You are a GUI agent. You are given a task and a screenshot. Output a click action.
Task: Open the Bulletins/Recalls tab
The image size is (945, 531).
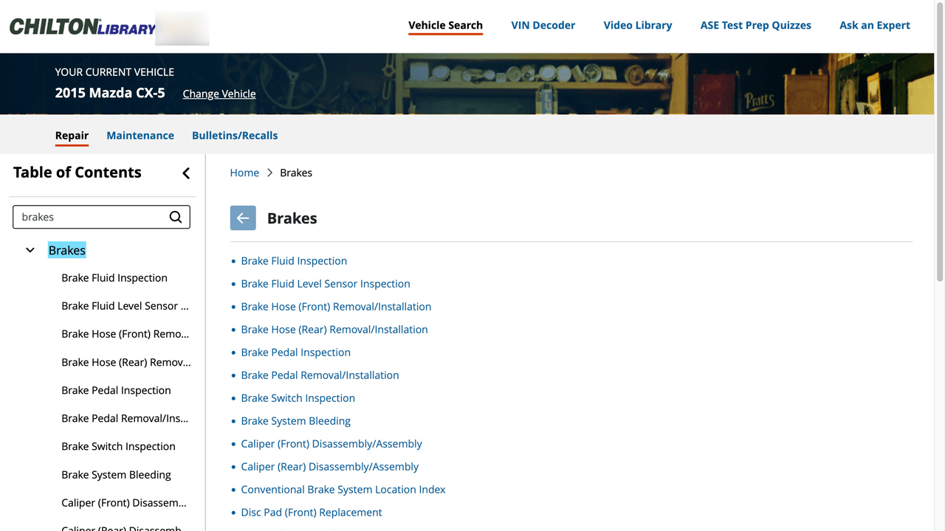tap(235, 135)
